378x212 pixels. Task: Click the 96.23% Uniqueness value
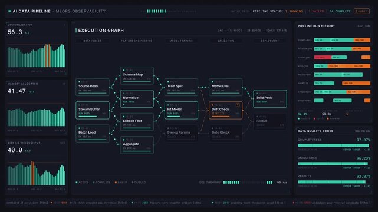tap(363, 158)
